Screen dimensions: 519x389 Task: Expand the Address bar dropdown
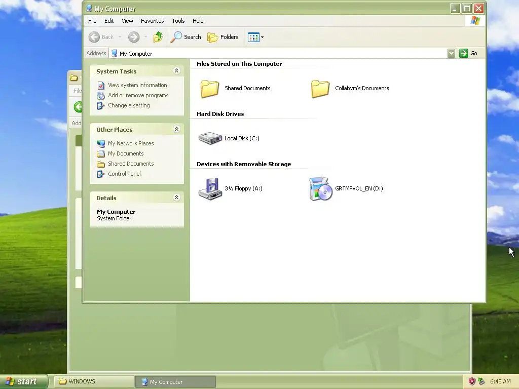451,53
